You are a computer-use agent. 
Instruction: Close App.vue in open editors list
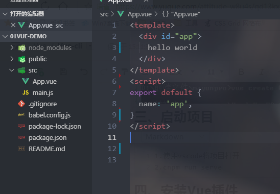pyautogui.click(x=13, y=25)
